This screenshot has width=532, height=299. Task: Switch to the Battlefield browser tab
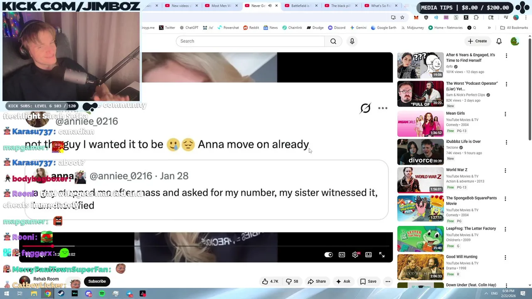click(300, 6)
